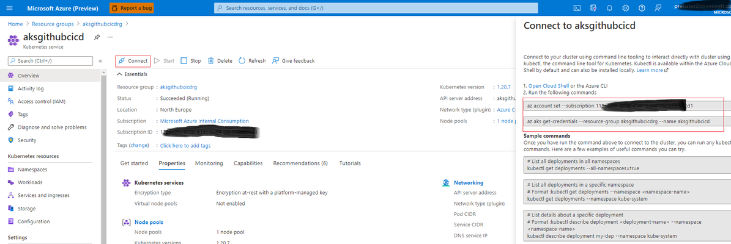Screen dimensions: 731x244
Task: Open Kubernetes version 1.20.7 link
Action: 504,87
